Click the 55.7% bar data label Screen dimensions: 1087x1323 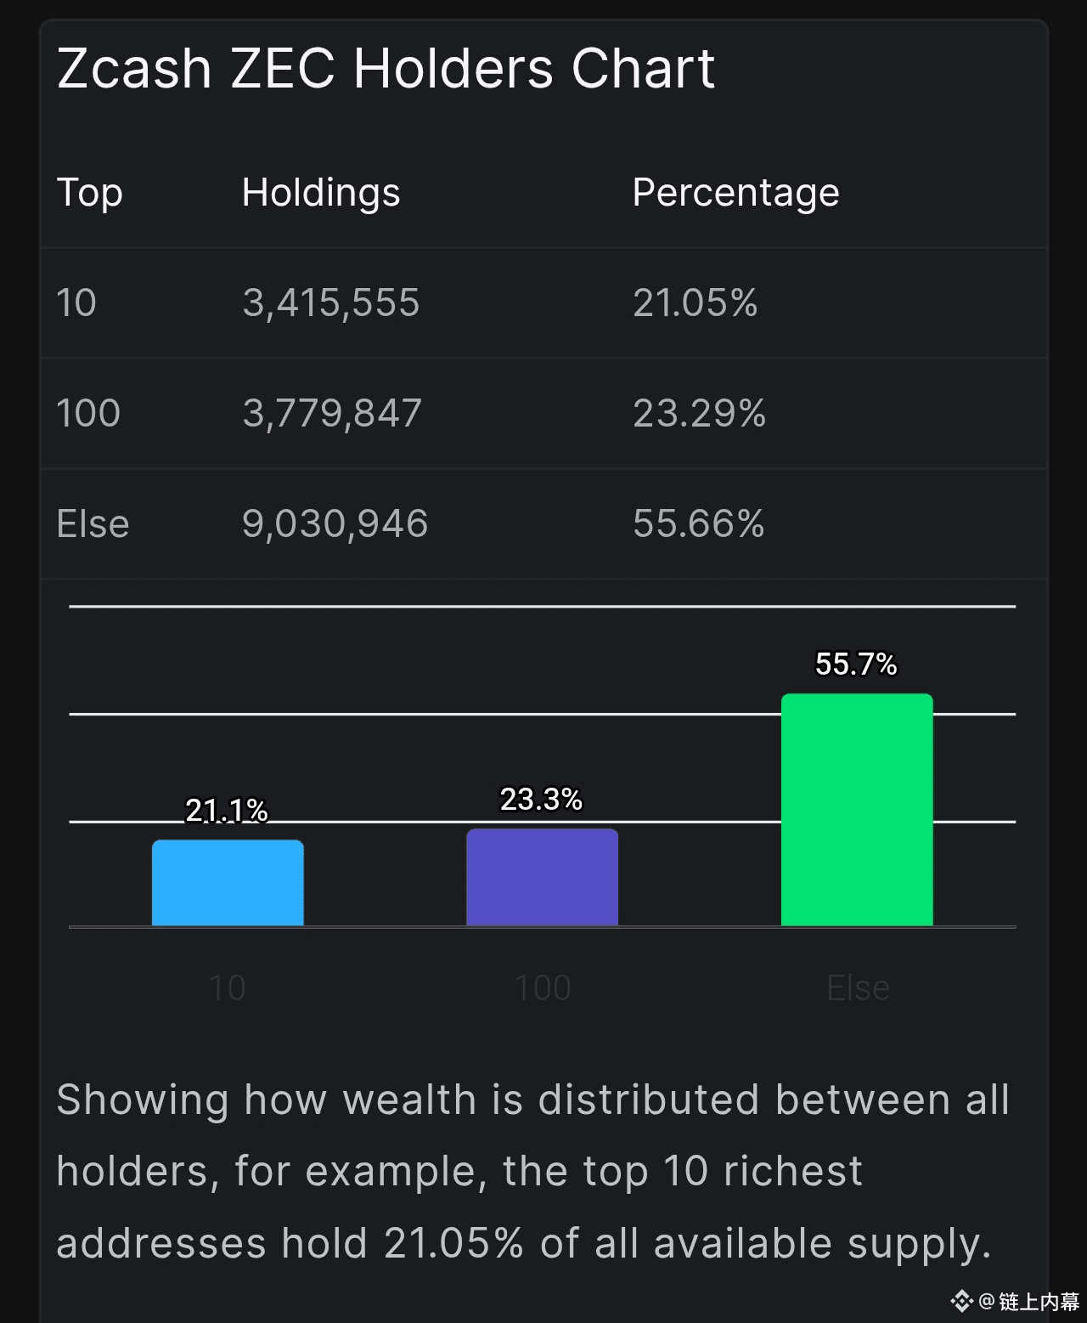coord(856,664)
